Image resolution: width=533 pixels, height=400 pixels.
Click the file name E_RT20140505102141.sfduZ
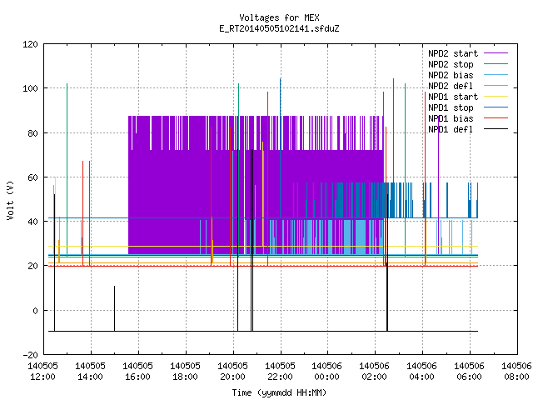(x=279, y=28)
